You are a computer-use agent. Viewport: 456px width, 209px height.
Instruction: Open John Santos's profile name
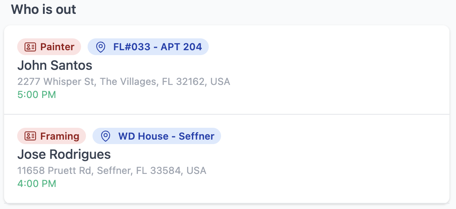point(55,65)
